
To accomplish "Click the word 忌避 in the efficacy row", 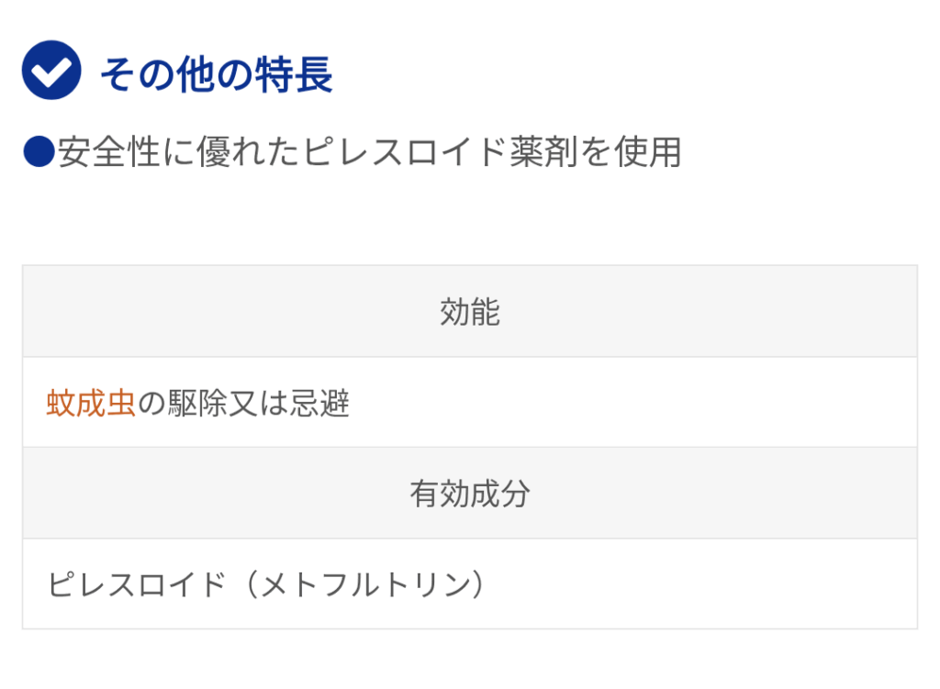I will [319, 403].
